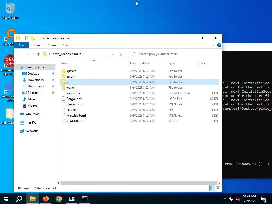Expand the ribbon with the chevron
This screenshot has width=272, height=204.
(213, 45)
